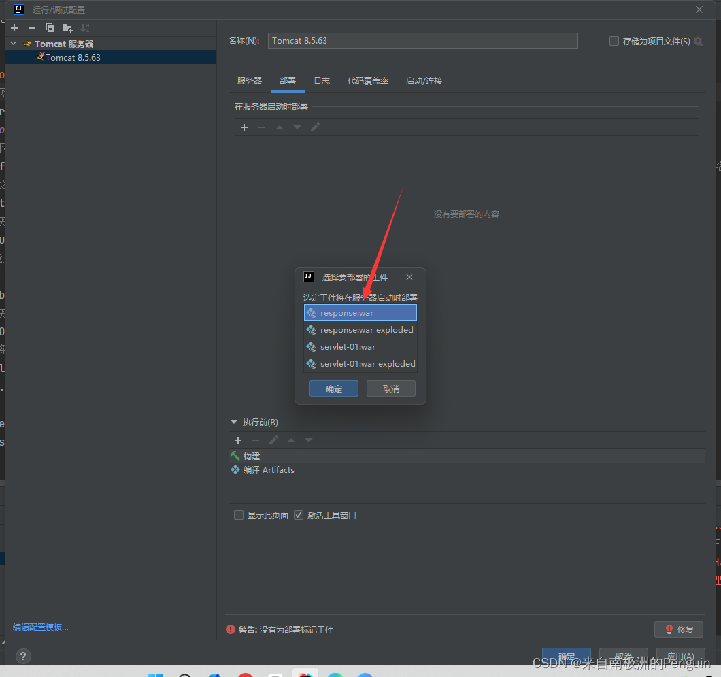
Task: Switch to the 代码覆盖率 tab
Action: click(x=368, y=81)
